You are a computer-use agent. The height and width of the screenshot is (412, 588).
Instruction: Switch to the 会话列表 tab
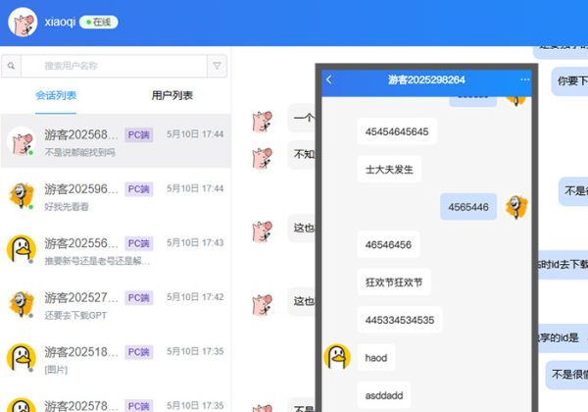tap(56, 96)
